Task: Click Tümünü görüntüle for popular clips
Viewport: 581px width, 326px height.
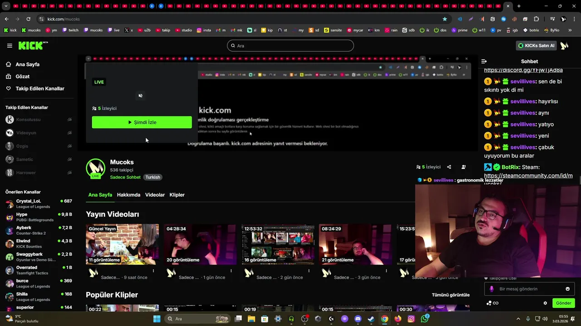Action: 451,295
